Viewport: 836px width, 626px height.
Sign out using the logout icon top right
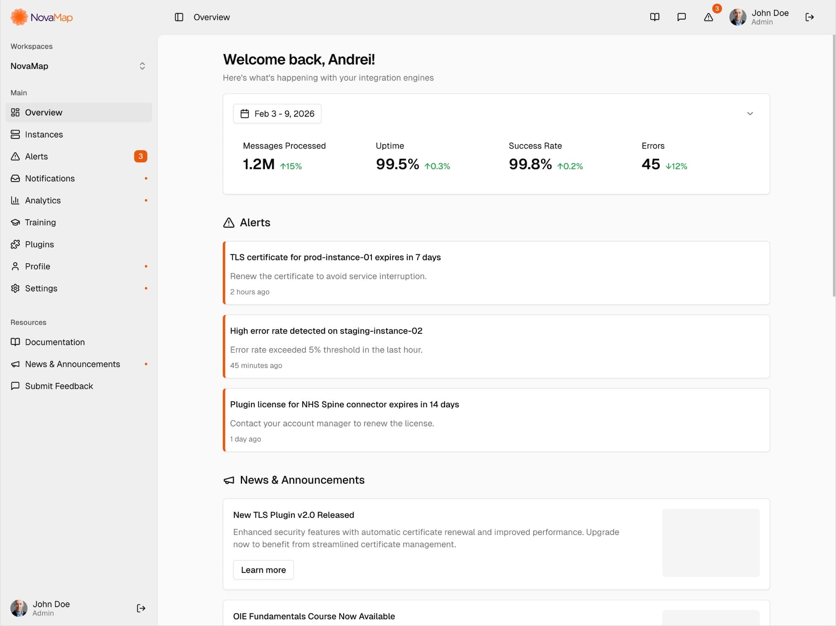click(x=809, y=17)
